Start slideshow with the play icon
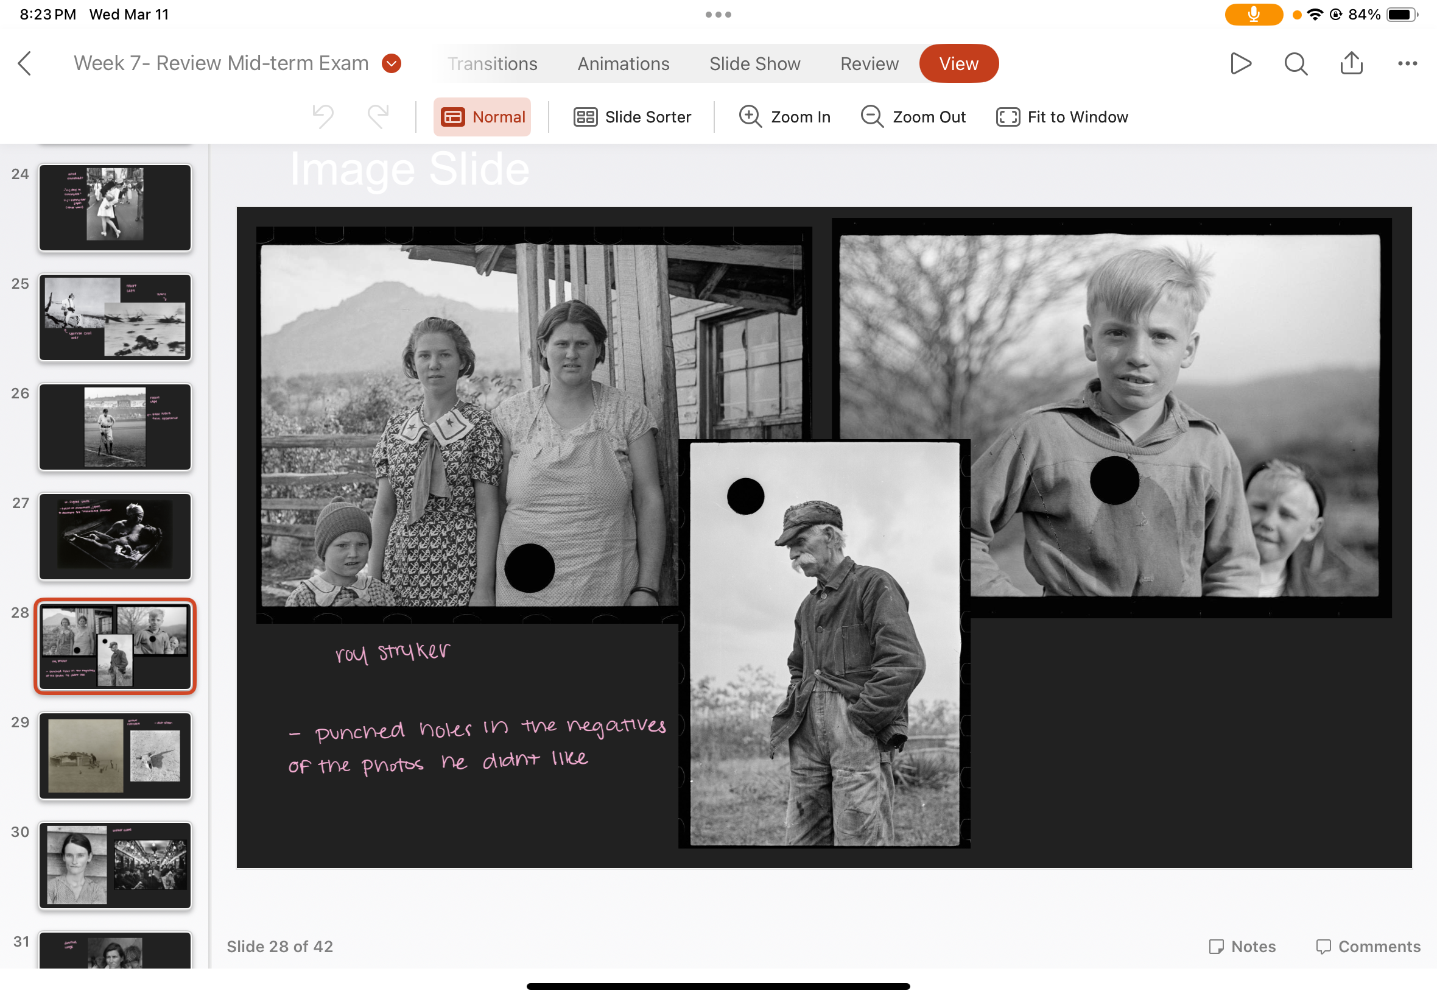Screen dimensions: 1437x999 1240,63
